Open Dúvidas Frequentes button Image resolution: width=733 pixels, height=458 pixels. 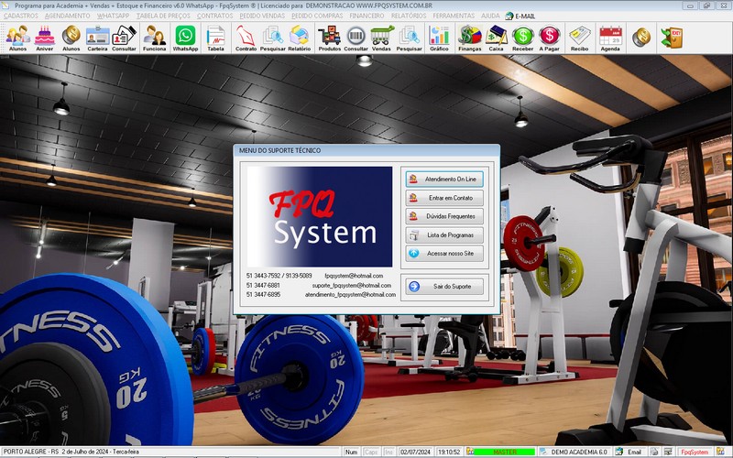(444, 216)
